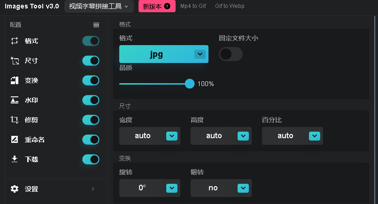Open the 翻转 flip no dropdown
The height and width of the screenshot is (204, 378).
(x=221, y=188)
